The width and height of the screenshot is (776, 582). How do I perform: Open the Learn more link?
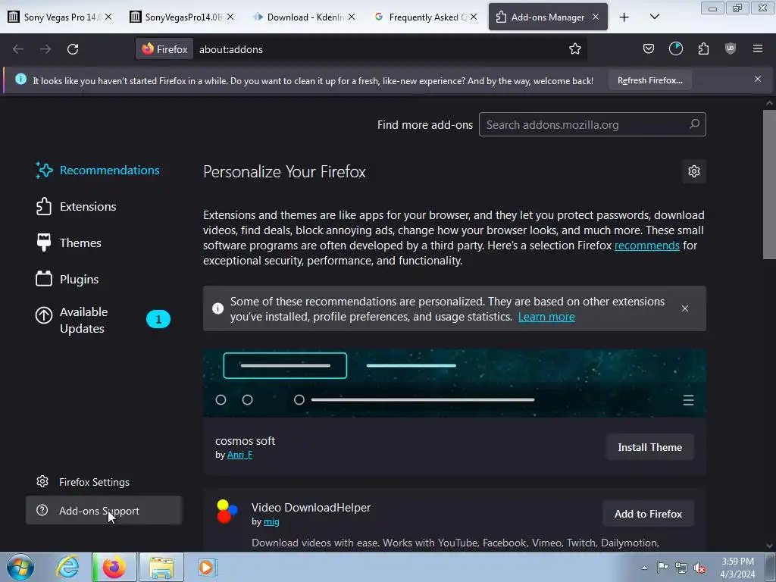pyautogui.click(x=546, y=317)
